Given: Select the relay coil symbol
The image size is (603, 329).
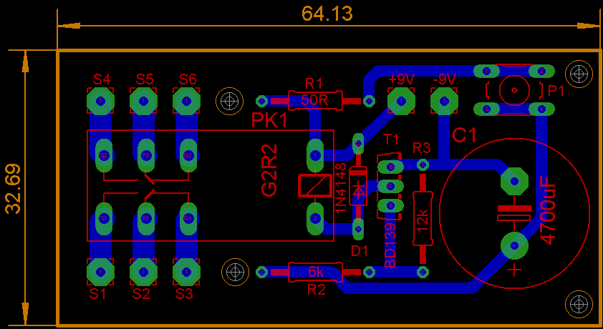Looking at the screenshot, I should tap(315, 186).
